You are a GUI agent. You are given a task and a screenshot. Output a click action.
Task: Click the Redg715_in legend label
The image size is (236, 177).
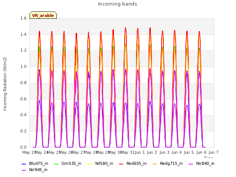[x=171, y=163]
